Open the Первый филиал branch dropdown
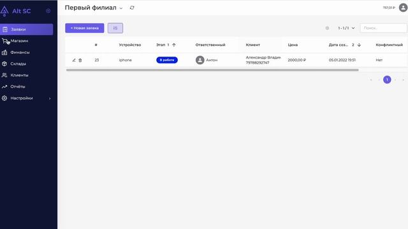The height and width of the screenshot is (229, 408). (94, 8)
